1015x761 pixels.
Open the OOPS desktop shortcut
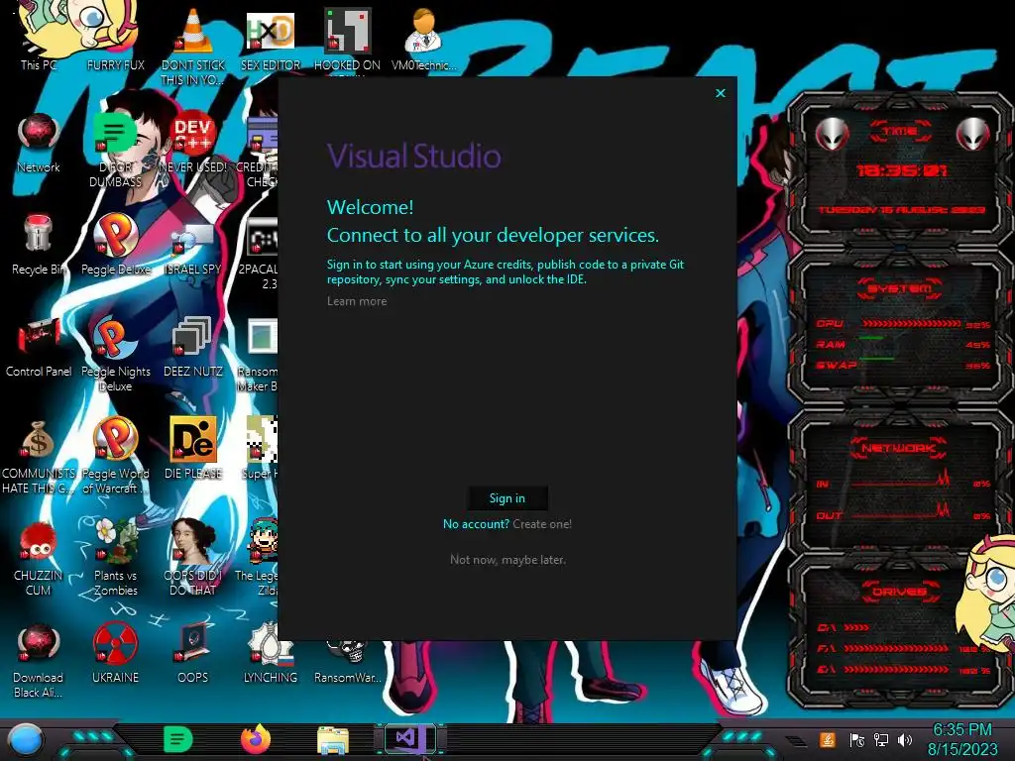[193, 654]
